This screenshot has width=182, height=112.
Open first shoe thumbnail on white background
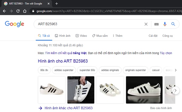(52, 90)
